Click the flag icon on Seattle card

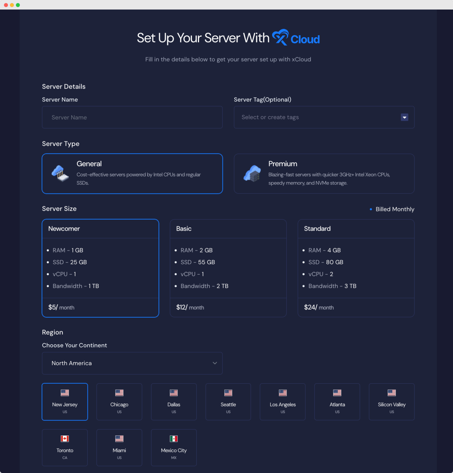coord(228,393)
